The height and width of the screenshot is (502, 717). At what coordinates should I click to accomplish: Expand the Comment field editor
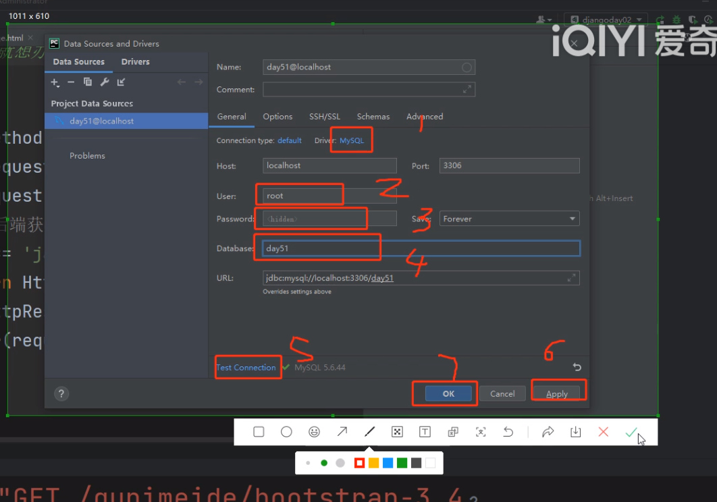tap(467, 90)
